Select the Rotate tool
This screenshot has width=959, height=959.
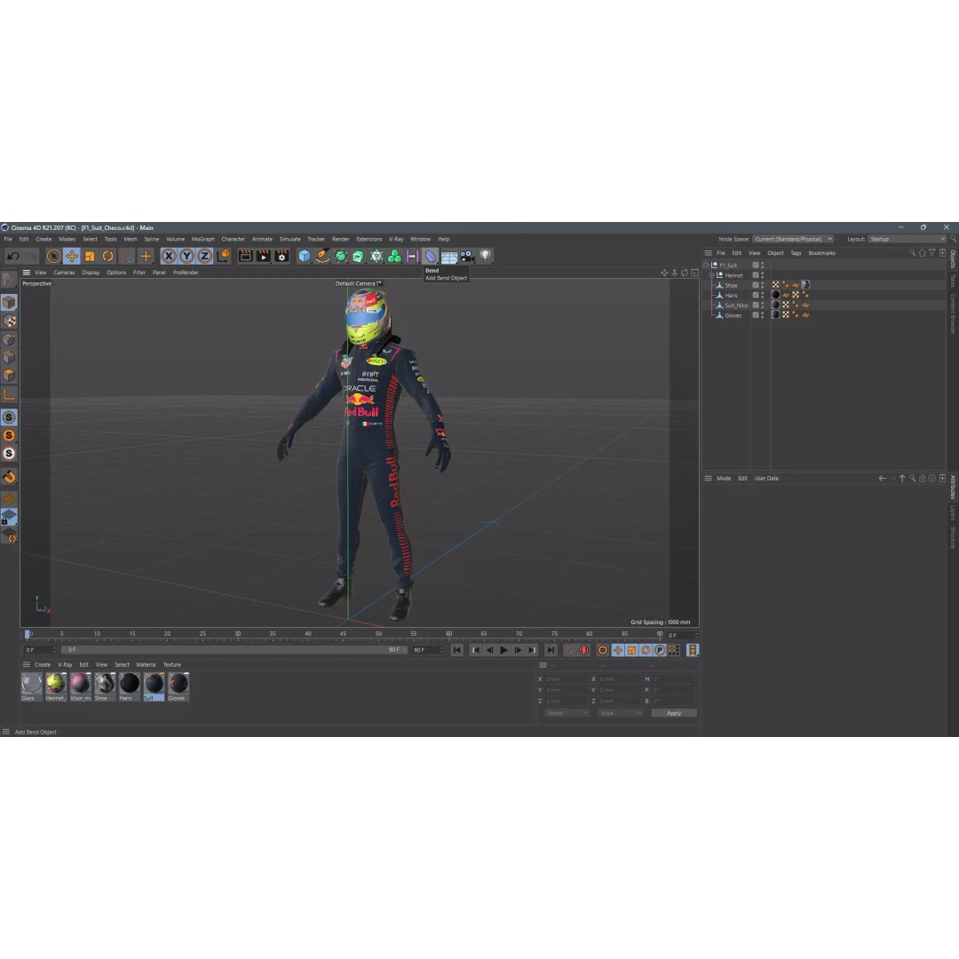pyautogui.click(x=107, y=256)
